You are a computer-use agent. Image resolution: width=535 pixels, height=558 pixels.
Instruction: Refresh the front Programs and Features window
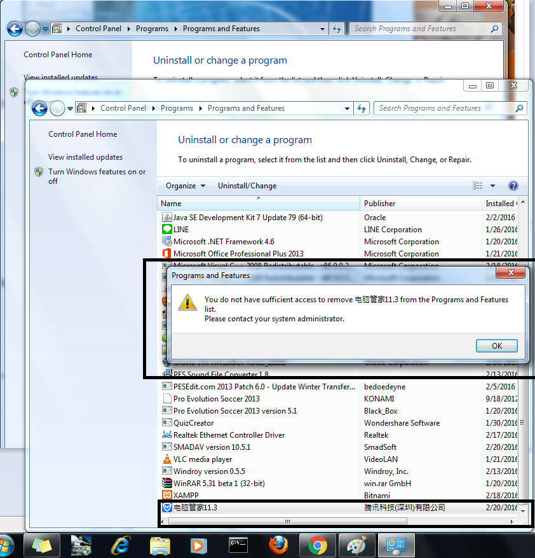(362, 108)
